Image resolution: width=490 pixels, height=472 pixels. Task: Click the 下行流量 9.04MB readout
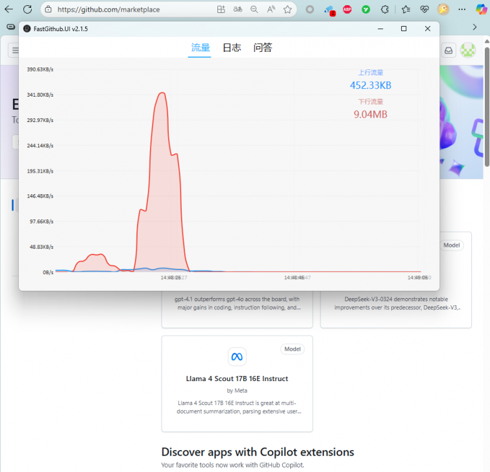pos(370,114)
